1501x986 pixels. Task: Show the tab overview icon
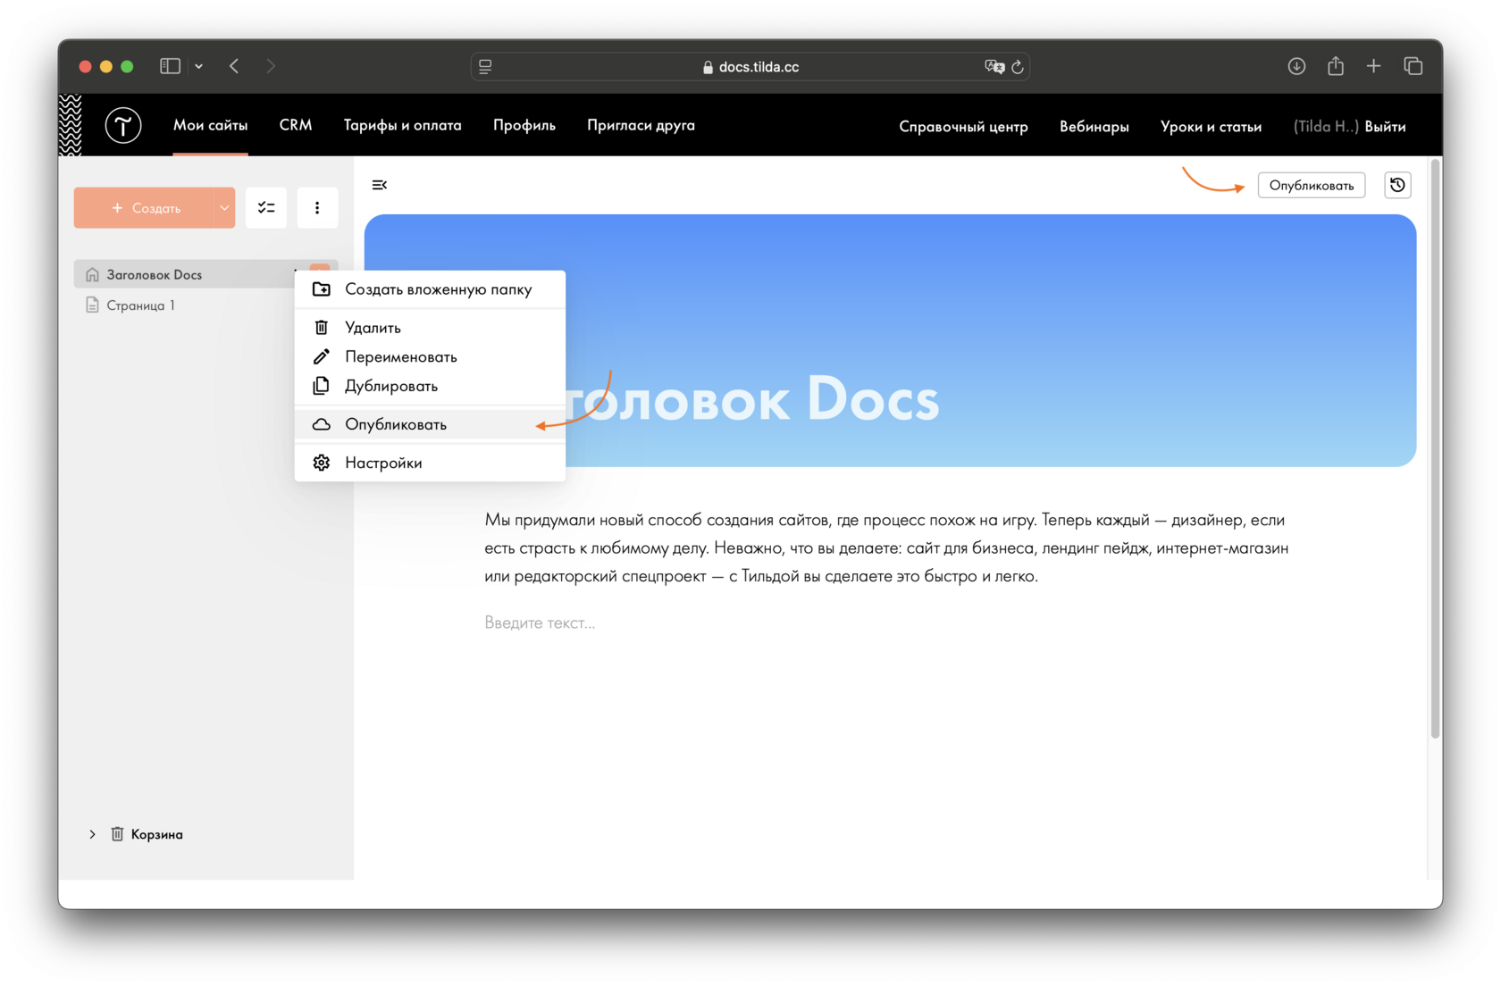tap(1413, 66)
